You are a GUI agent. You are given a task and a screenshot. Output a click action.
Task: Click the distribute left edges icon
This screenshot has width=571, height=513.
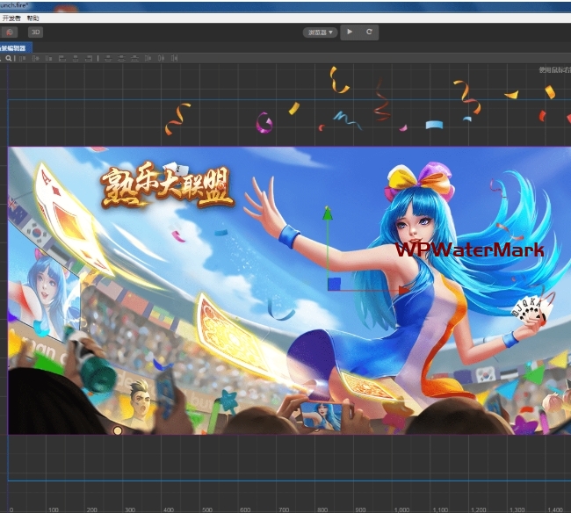click(148, 58)
